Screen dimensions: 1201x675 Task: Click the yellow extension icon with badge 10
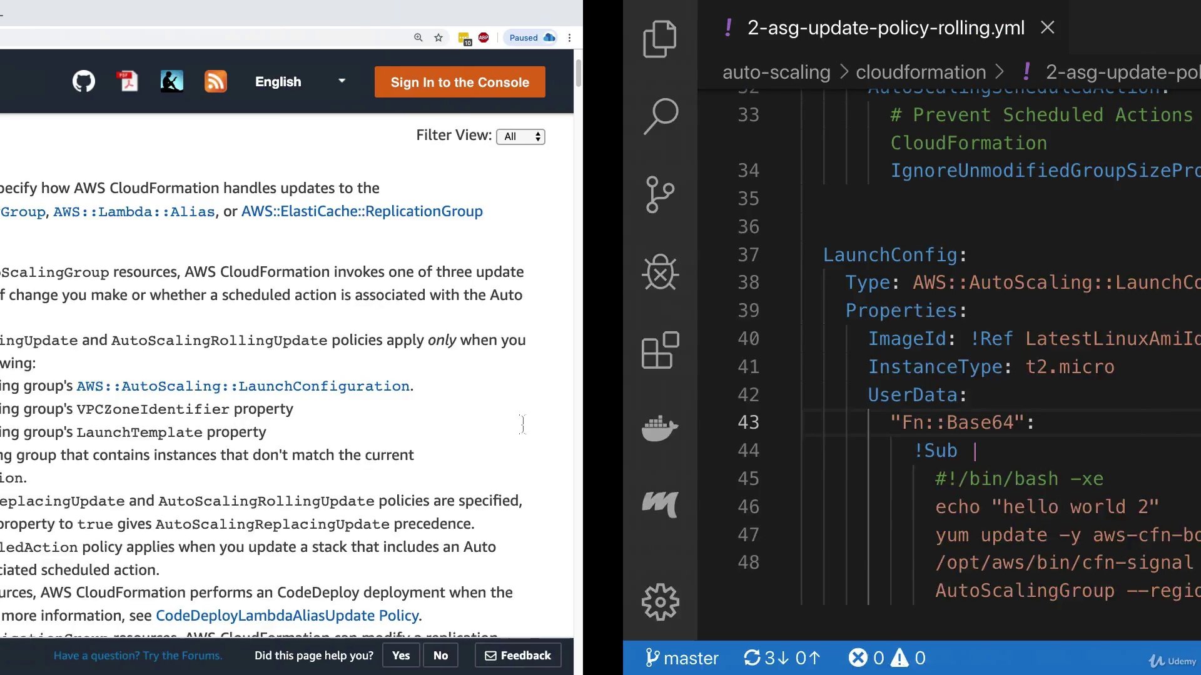464,39
